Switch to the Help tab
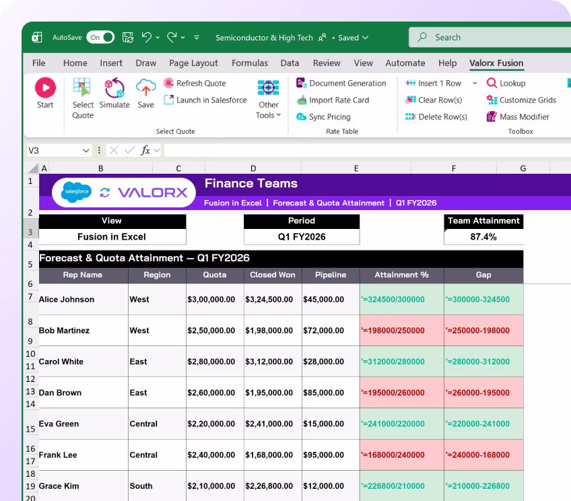Viewport: 571px width, 501px height. pos(448,63)
